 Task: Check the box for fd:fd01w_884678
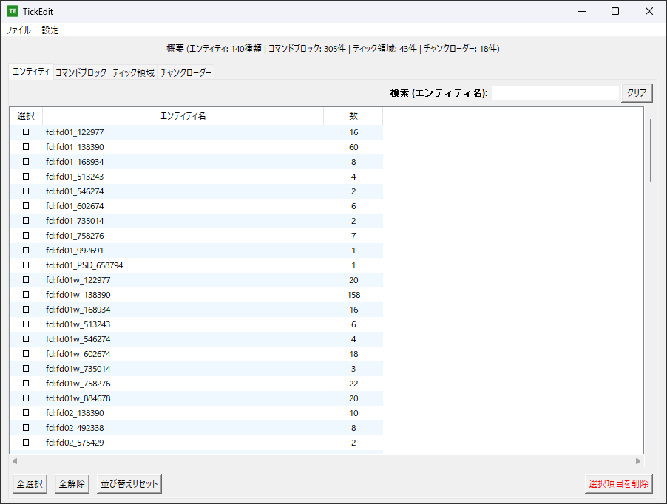[26, 398]
